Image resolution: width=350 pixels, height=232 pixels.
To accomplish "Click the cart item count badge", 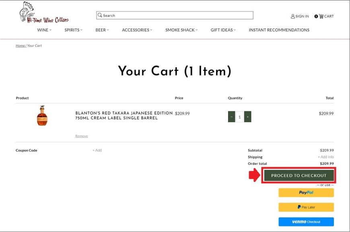I will pos(316,17).
